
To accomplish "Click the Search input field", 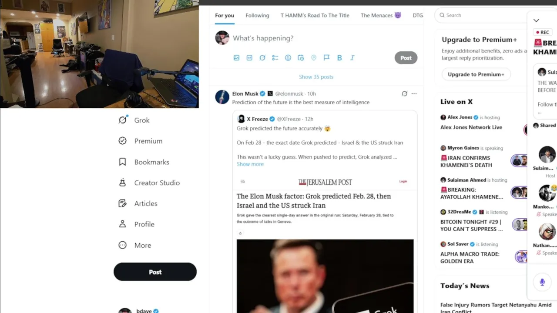I will pyautogui.click(x=481, y=15).
